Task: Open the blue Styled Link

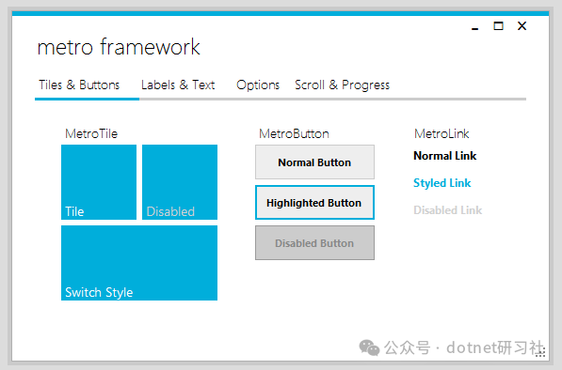Action: point(442,183)
